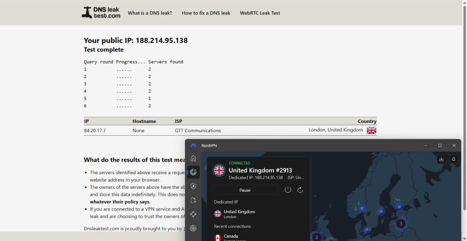This screenshot has height=241, width=467.
Task: Click the Hostname cell reading None
Action: [x=138, y=130]
